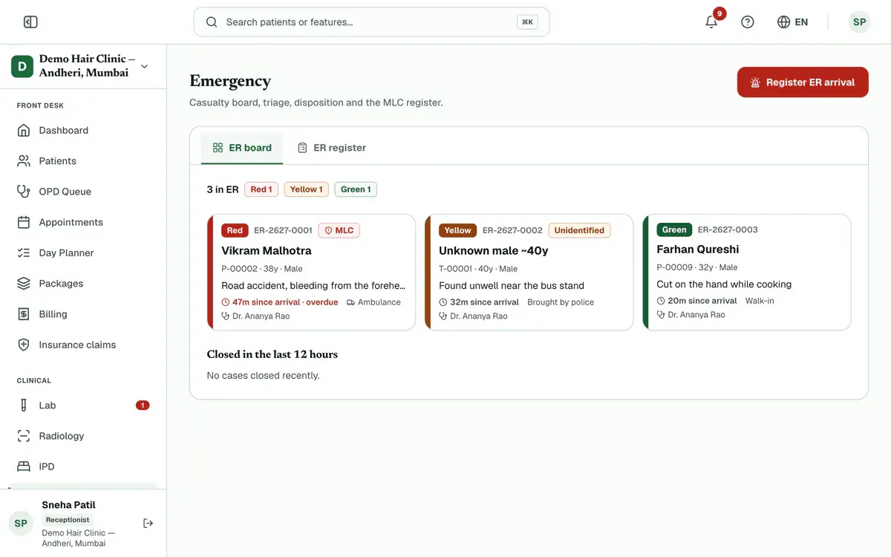Viewport: 891px width, 557px height.
Task: Filter by Green 1 triage chip
Action: coord(356,189)
